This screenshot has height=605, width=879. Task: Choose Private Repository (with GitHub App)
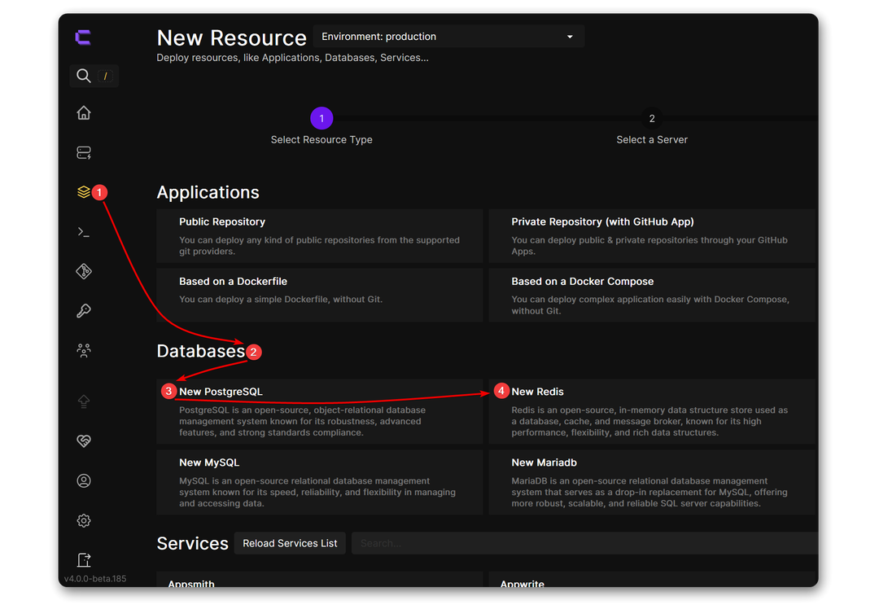[x=652, y=236]
